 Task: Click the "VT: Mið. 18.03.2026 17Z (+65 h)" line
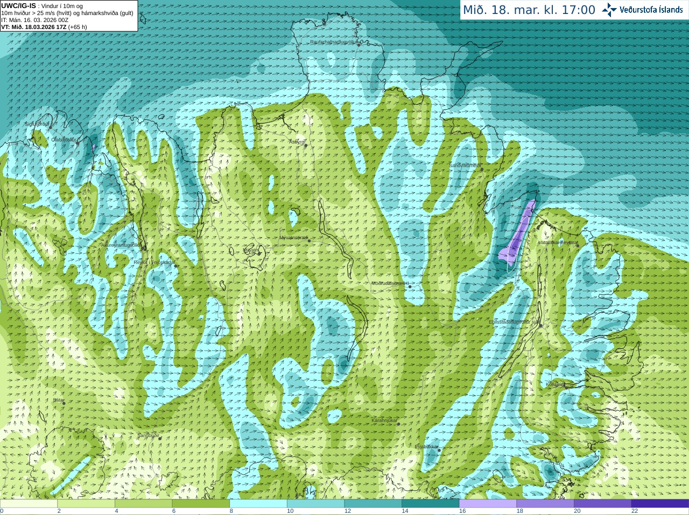pyautogui.click(x=44, y=27)
